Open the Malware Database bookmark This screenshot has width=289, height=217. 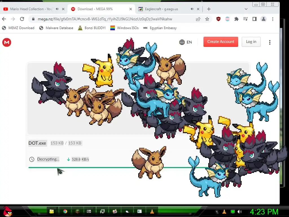pos(56,28)
